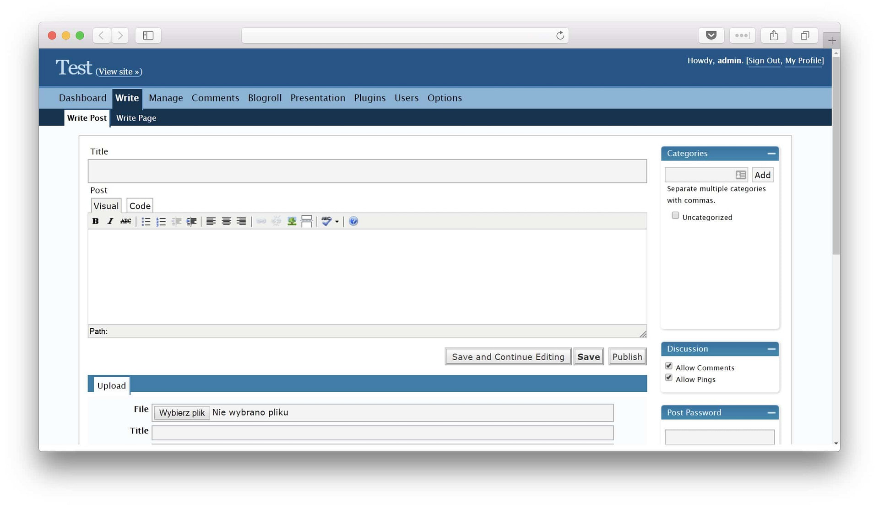Open the Plugins menu

click(370, 98)
